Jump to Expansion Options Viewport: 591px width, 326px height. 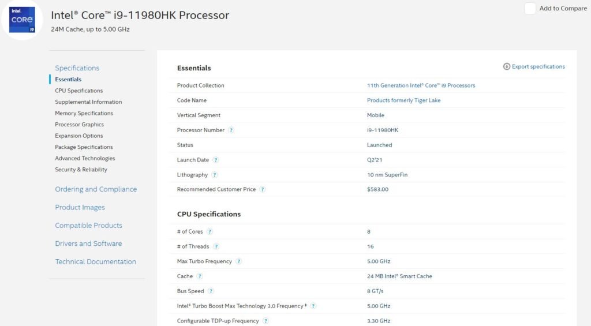(78, 136)
